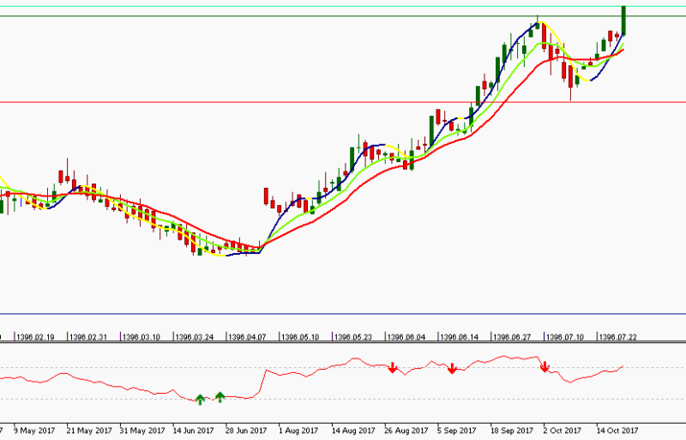Click the 2 Oct 2017 axis label
The width and height of the screenshot is (686, 440).
(563, 431)
